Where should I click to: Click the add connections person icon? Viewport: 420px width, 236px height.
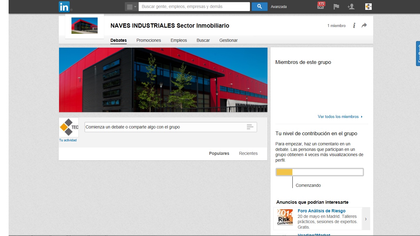click(x=351, y=6)
